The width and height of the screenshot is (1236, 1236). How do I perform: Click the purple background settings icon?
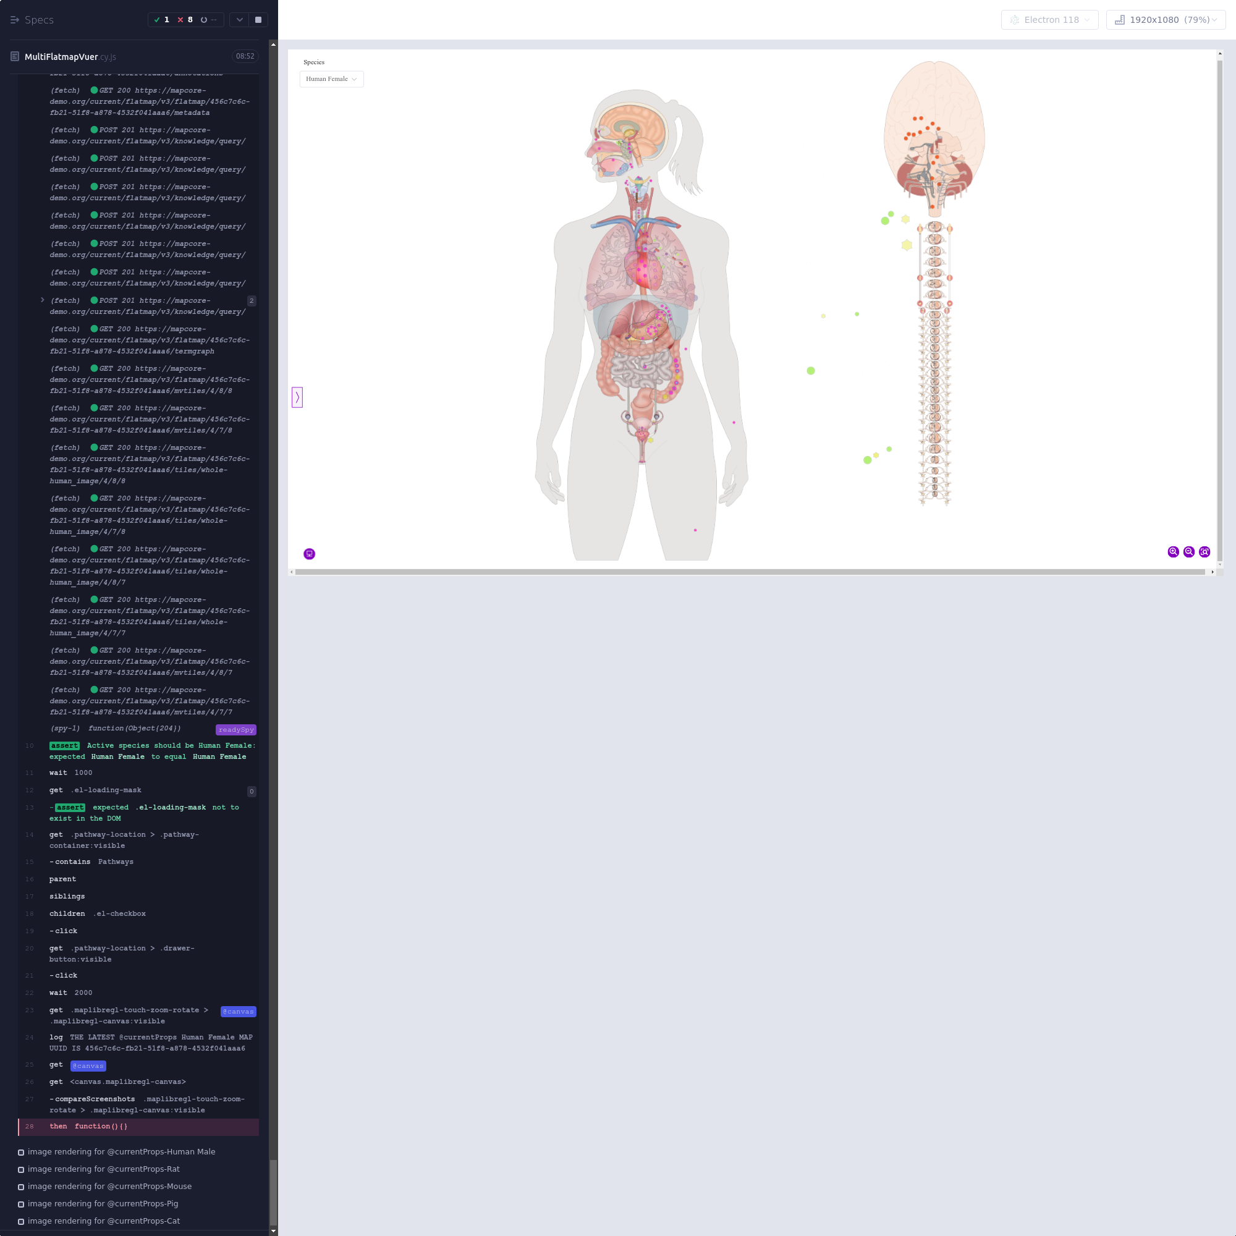pos(309,553)
